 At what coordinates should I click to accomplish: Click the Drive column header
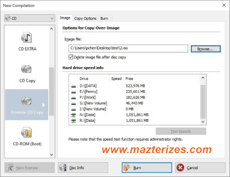click(x=93, y=79)
